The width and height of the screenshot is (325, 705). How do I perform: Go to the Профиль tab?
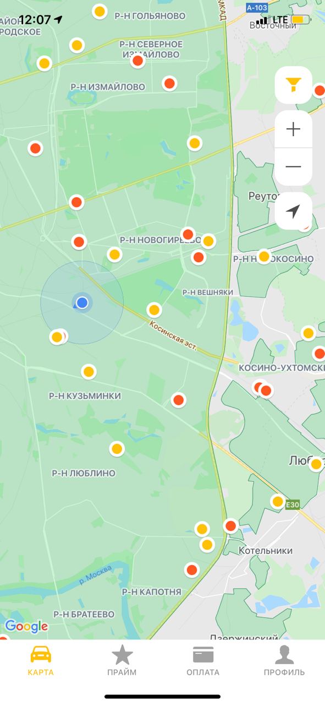click(284, 660)
